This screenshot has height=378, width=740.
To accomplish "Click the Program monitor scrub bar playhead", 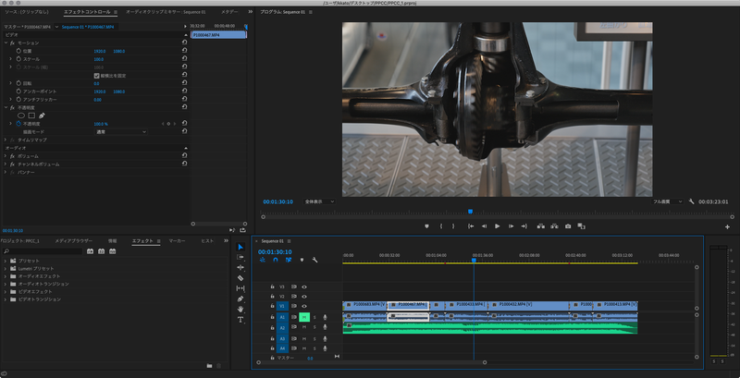I will 470,212.
